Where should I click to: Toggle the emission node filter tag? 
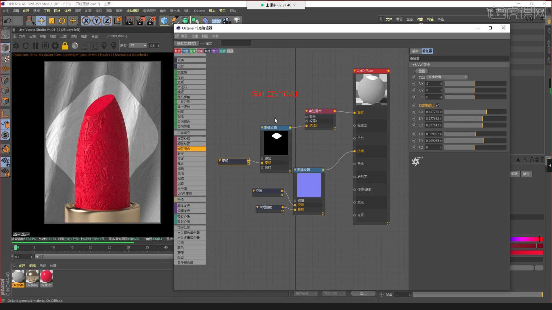tap(215, 51)
